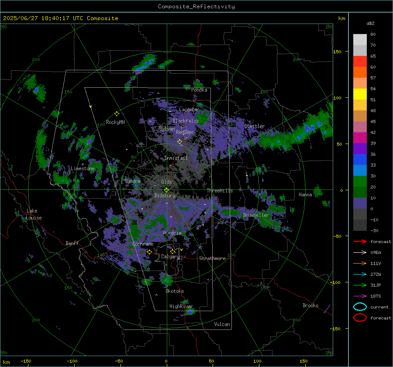This screenshot has width=393, height=367.
Task: Click the red 65-60 dBZ color band
Action: tap(360, 62)
